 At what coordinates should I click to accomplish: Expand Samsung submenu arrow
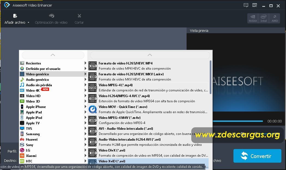tap(85, 134)
